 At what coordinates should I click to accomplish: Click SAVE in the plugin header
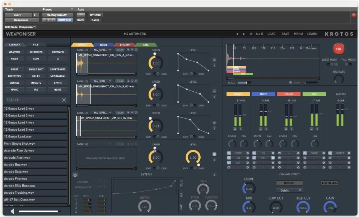click(x=285, y=34)
